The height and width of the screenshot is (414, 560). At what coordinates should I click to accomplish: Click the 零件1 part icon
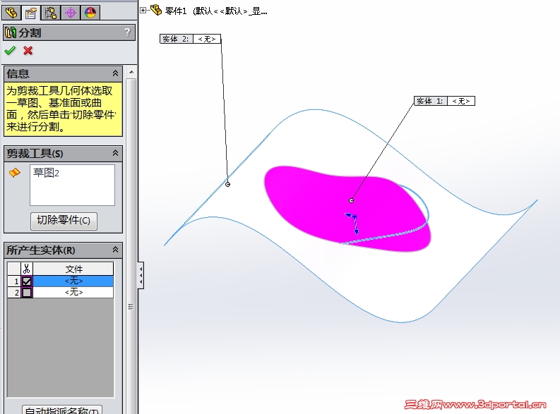tap(156, 10)
